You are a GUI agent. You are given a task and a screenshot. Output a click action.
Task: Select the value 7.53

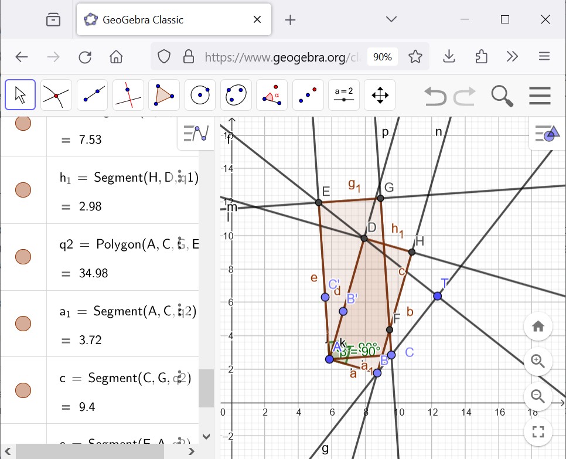coord(90,140)
